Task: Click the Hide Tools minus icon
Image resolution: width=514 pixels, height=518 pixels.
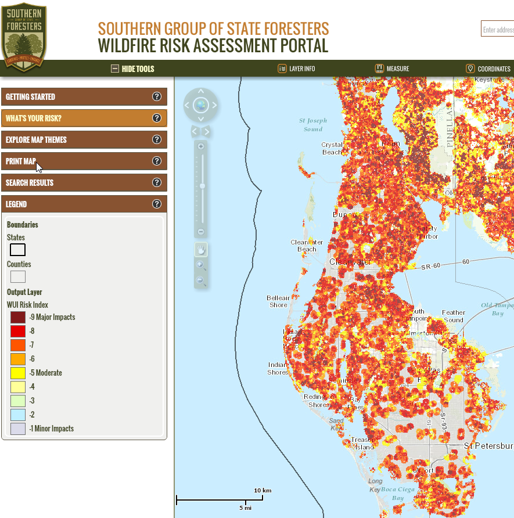Action: click(114, 69)
